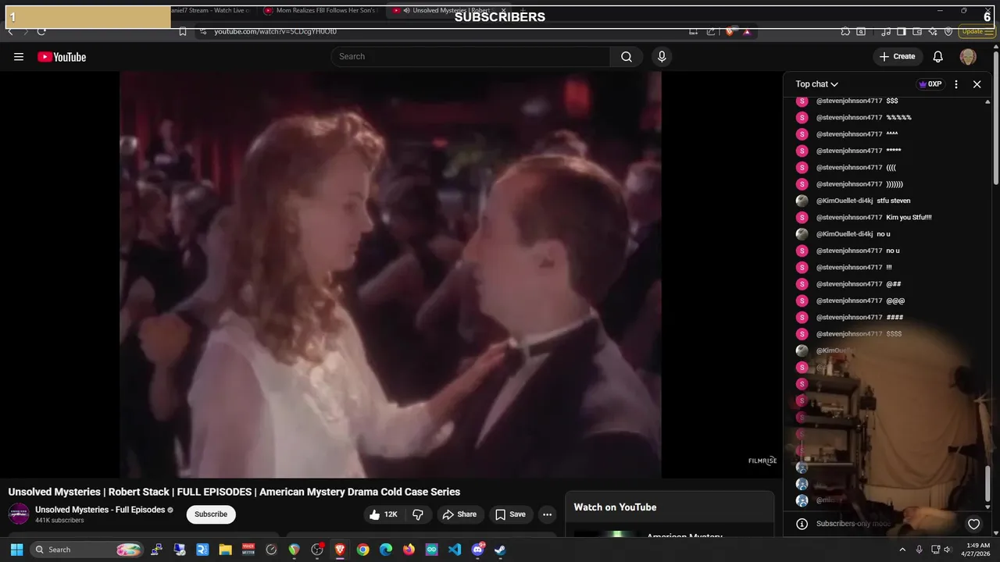Go to the YouTube home logo
The image size is (1000, 562).
[62, 57]
